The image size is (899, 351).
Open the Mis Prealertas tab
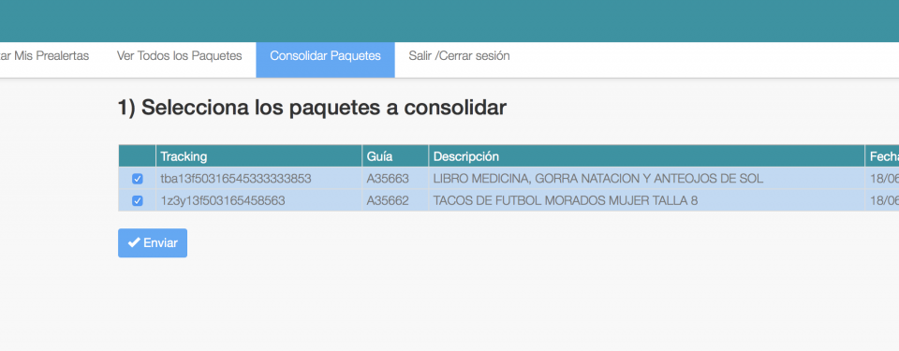point(45,56)
